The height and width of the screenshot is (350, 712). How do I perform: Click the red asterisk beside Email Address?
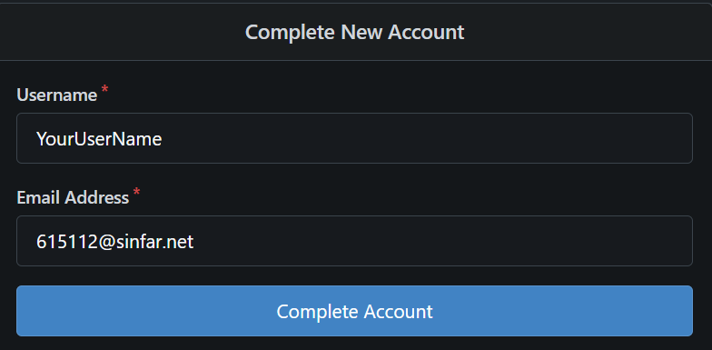pyautogui.click(x=136, y=193)
